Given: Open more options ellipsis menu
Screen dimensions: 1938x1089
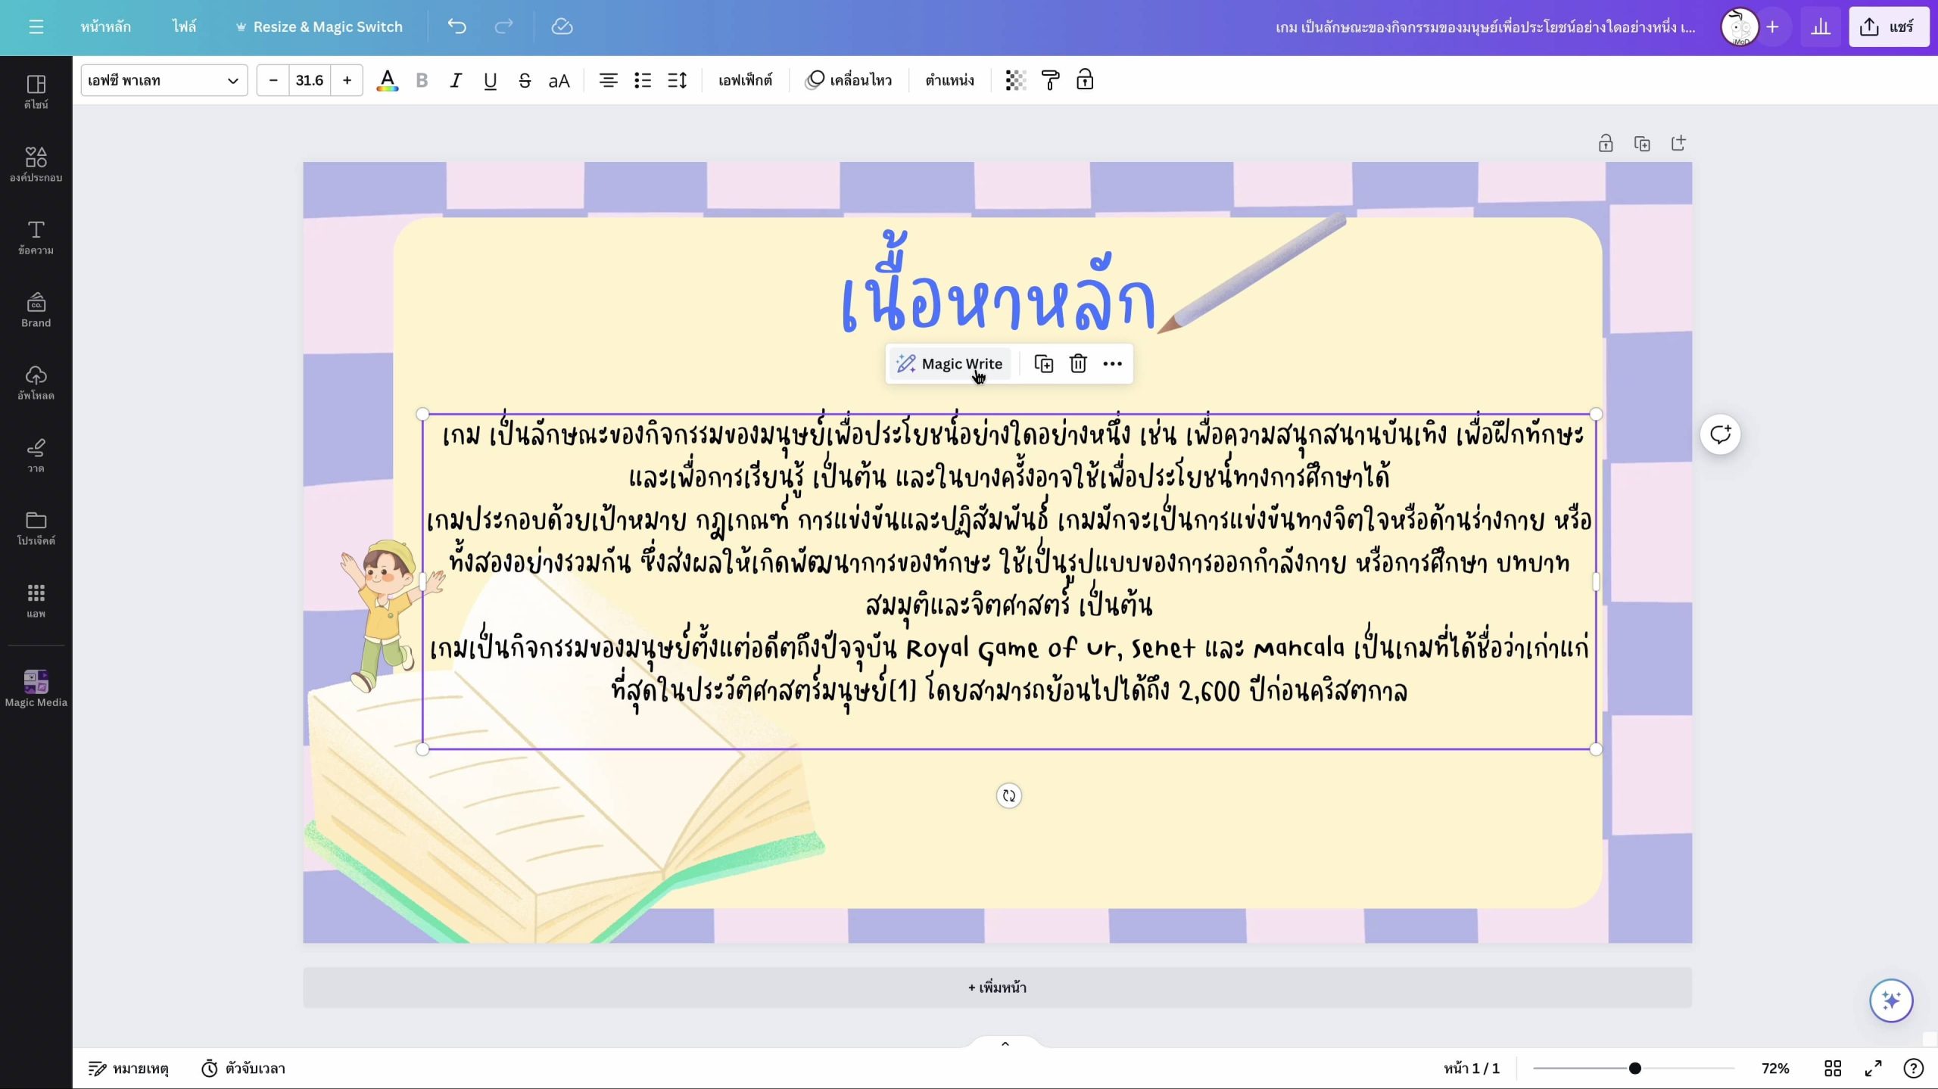Looking at the screenshot, I should point(1112,364).
